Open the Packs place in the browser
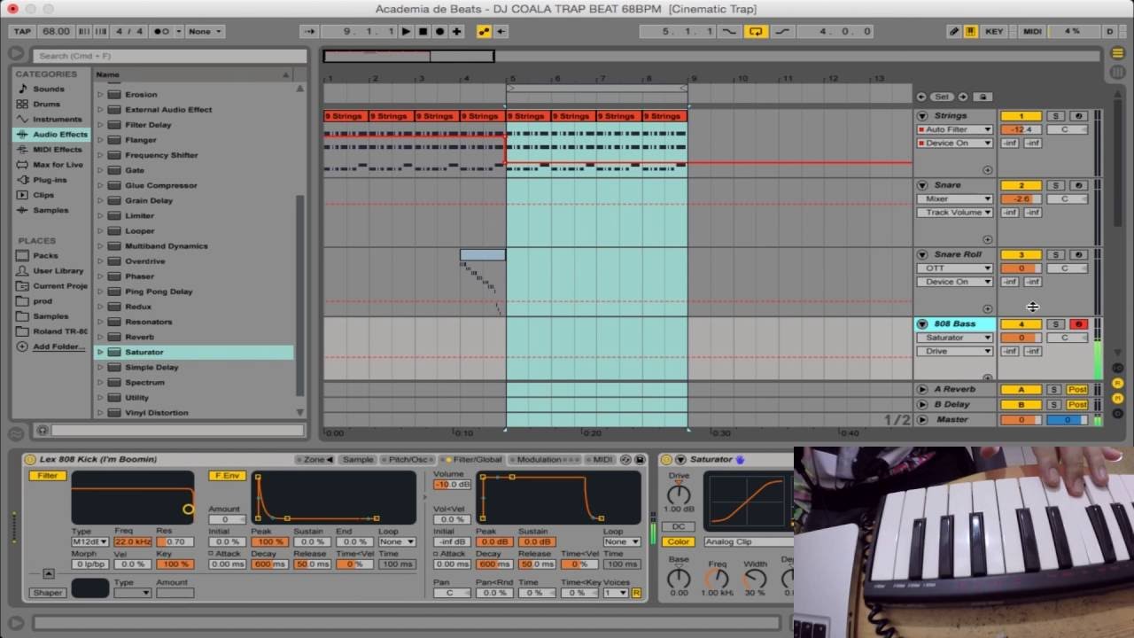 tap(45, 255)
